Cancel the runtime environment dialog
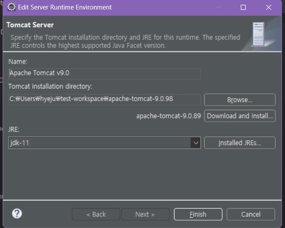Screen dimensions: 285x228 point(251,214)
